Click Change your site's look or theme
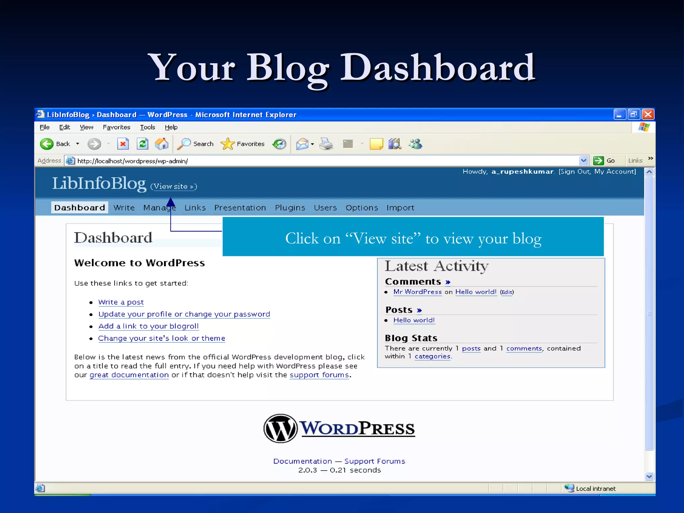The height and width of the screenshot is (513, 684). (162, 338)
